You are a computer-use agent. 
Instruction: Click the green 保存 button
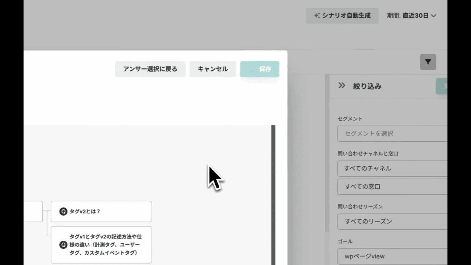260,69
